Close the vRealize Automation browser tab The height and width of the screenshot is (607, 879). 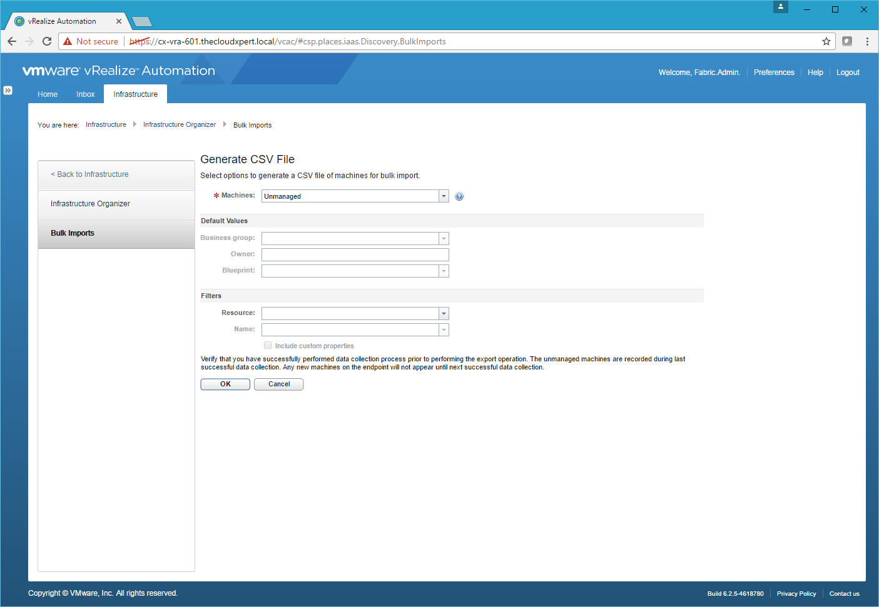[119, 21]
